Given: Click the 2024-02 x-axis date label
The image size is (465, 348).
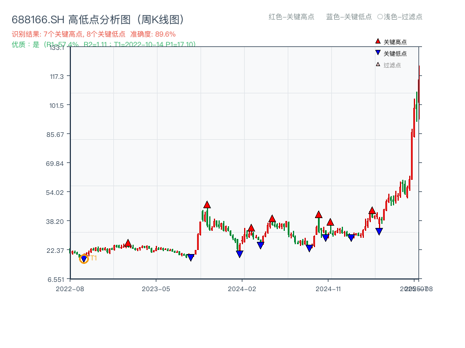Looking at the screenshot, I should pos(242,289).
